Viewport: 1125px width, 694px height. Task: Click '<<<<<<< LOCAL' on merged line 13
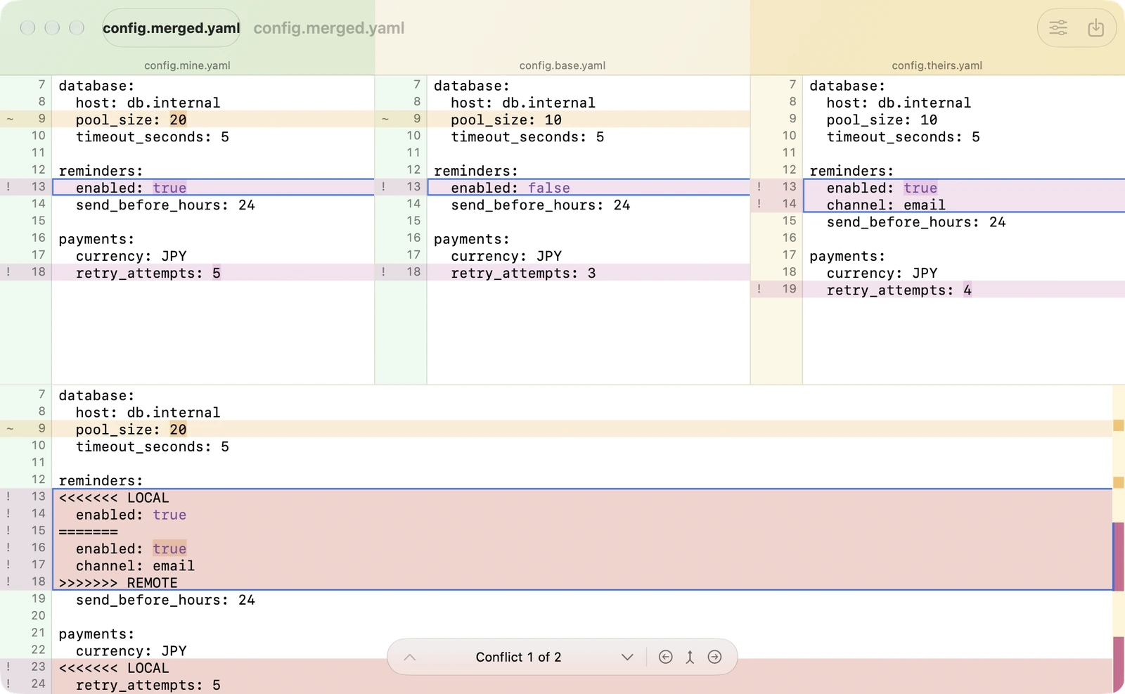coord(114,498)
